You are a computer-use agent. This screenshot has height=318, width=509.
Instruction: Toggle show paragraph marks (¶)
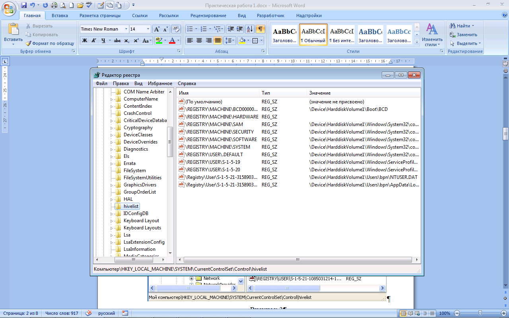pyautogui.click(x=260, y=29)
